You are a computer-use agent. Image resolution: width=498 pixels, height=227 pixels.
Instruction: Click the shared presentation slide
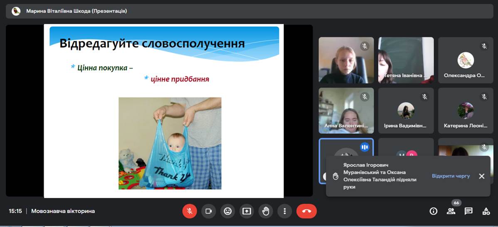[164, 111]
